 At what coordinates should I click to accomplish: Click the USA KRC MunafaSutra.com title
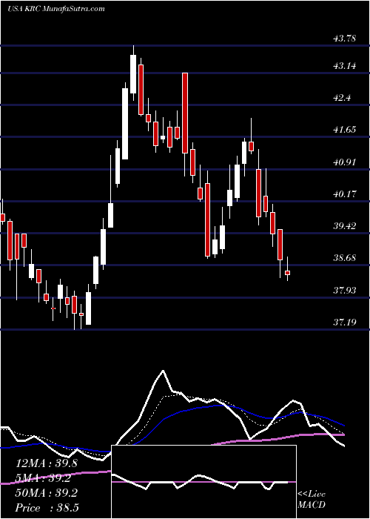click(x=55, y=9)
